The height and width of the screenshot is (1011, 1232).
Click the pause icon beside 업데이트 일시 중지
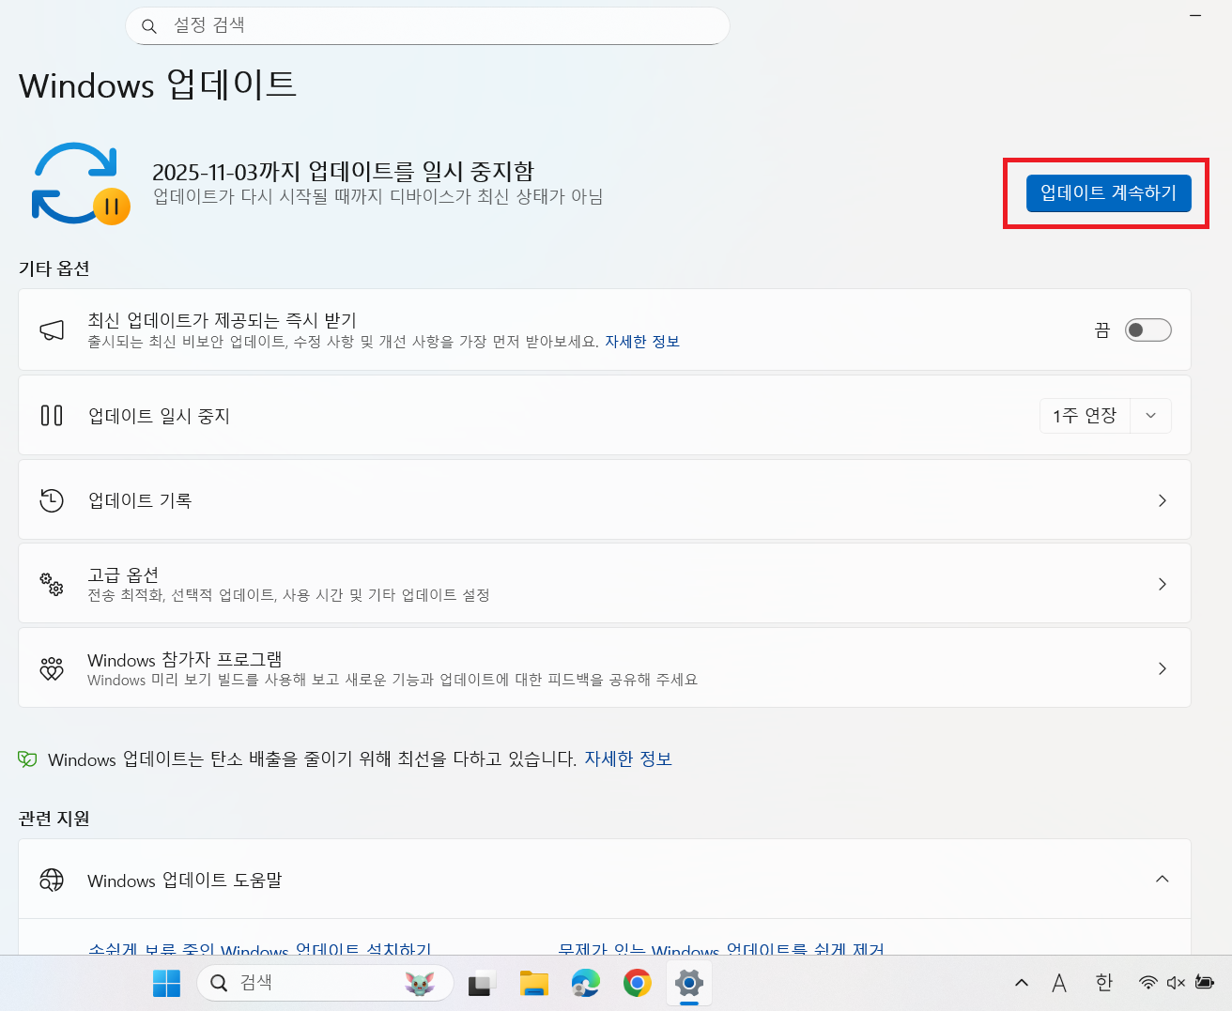point(52,415)
